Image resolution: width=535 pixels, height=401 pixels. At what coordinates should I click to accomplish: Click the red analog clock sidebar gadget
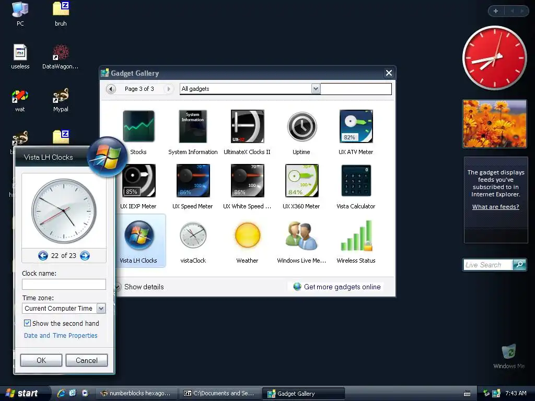coord(494,58)
